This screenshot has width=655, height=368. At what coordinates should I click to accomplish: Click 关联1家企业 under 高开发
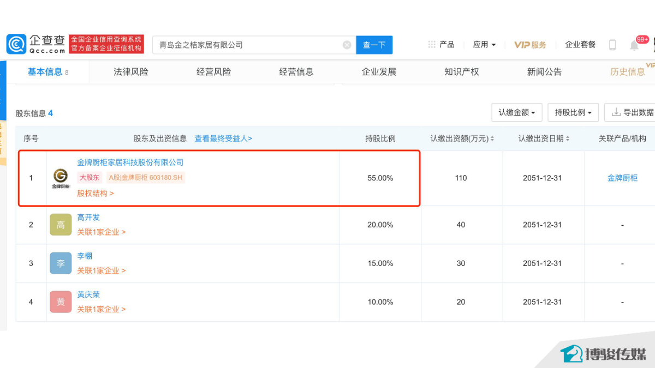point(102,232)
